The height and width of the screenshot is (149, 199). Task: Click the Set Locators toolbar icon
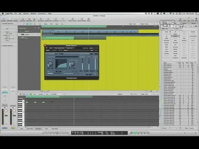pos(41,19)
